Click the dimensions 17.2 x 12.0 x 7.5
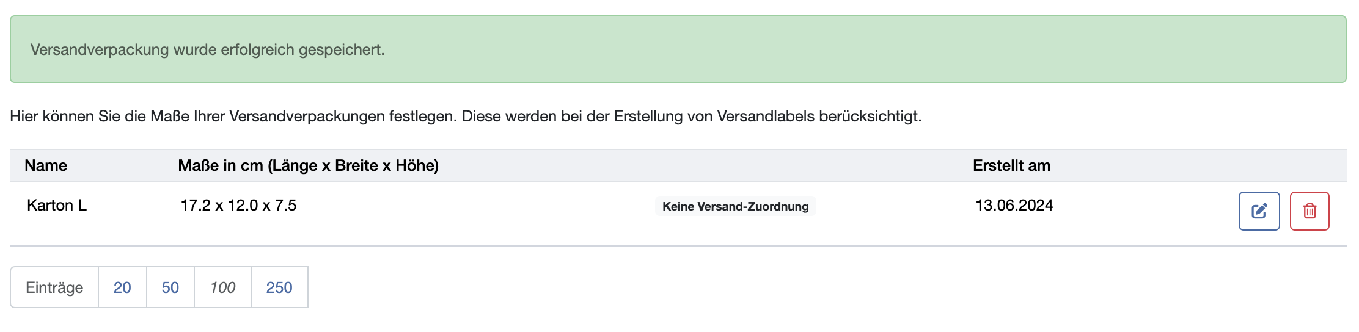This screenshot has height=332, width=1359. 238,205
